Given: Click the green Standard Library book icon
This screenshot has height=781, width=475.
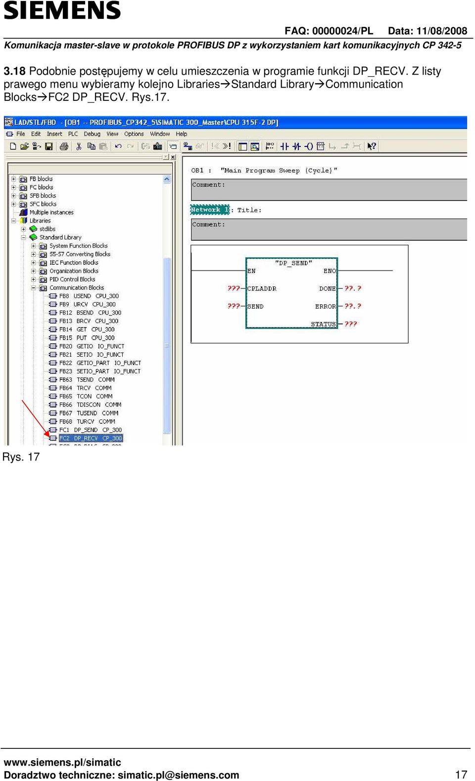Looking at the screenshot, I should (33, 237).
